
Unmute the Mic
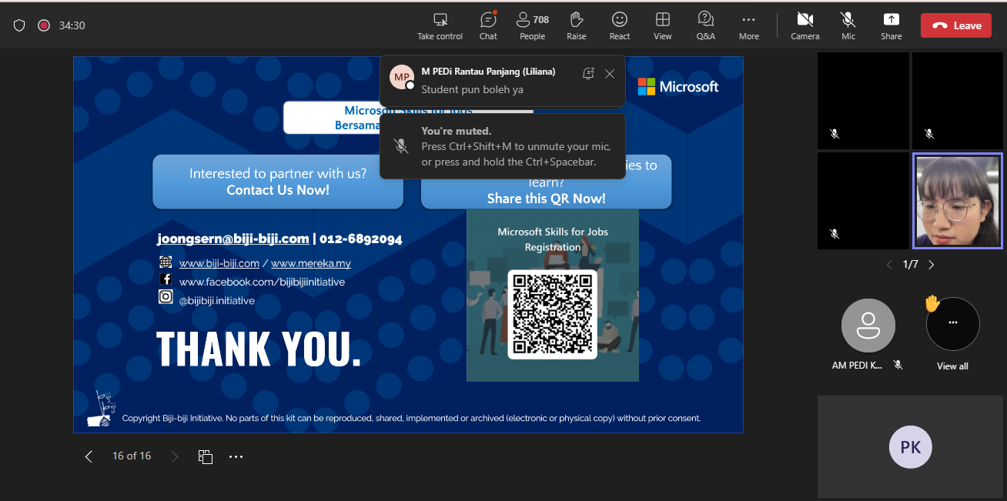point(848,25)
